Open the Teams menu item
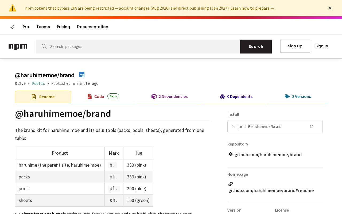342x214 pixels. tap(43, 27)
